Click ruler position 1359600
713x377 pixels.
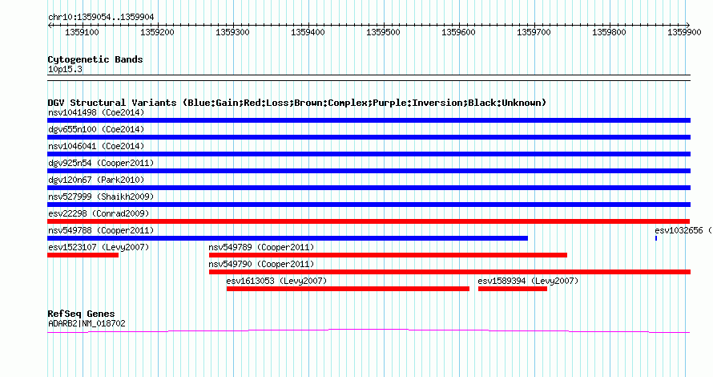[x=458, y=32]
